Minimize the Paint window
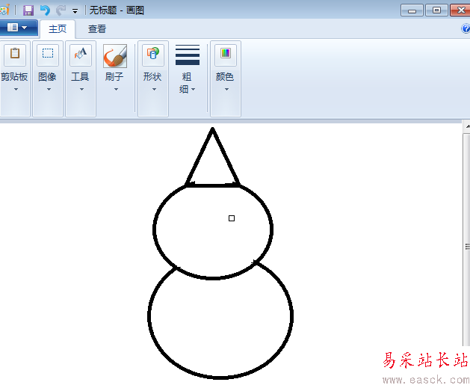Image resolution: width=470 pixels, height=391 pixels. 412,10
